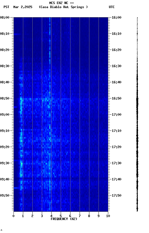Click the 1 Hz frequency tick label
The image size is (149, 233).
click(x=23, y=216)
